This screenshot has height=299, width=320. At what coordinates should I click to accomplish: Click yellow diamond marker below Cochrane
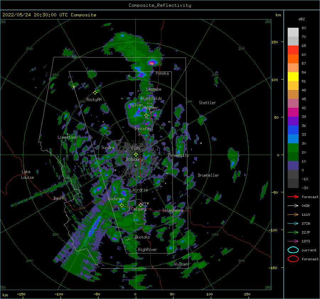122,205
